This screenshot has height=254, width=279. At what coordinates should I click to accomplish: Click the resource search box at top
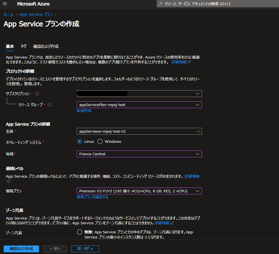(218, 4)
